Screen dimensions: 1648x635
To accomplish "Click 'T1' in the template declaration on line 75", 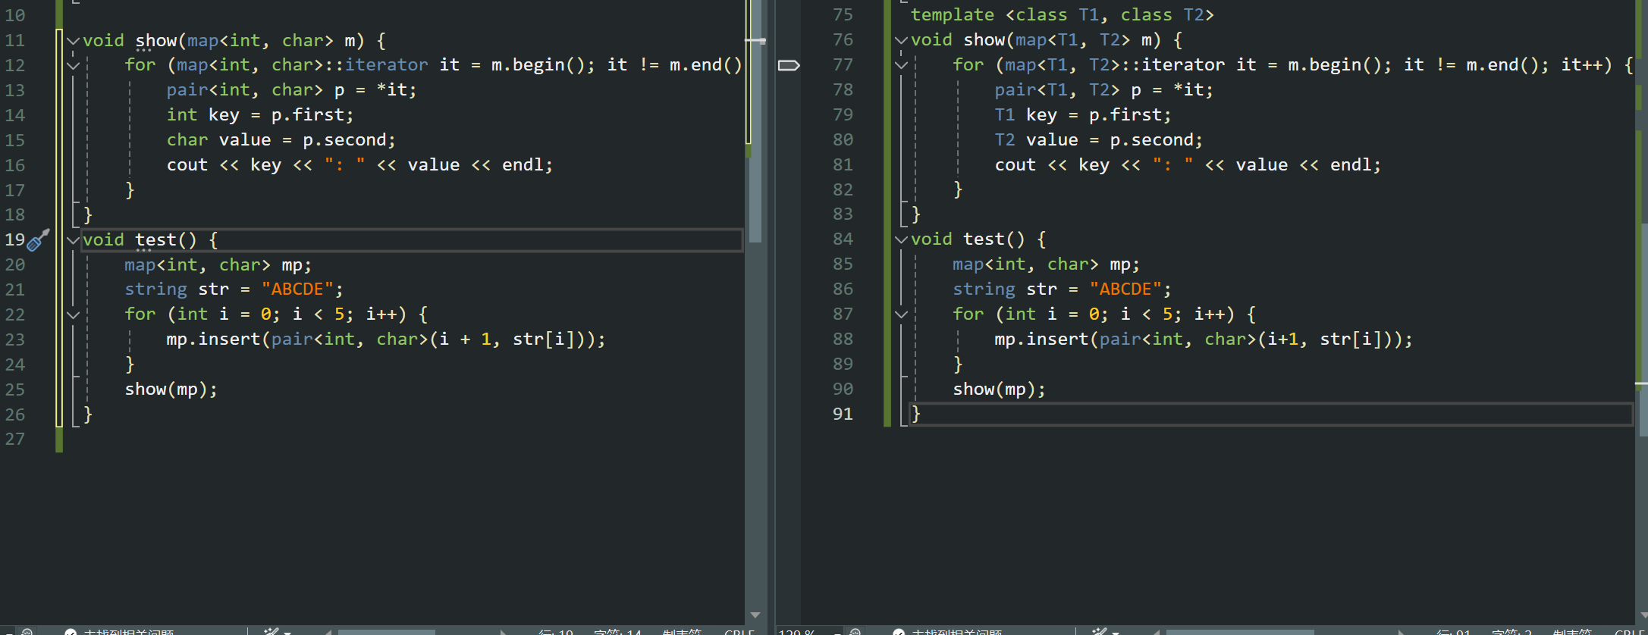I will point(1089,15).
